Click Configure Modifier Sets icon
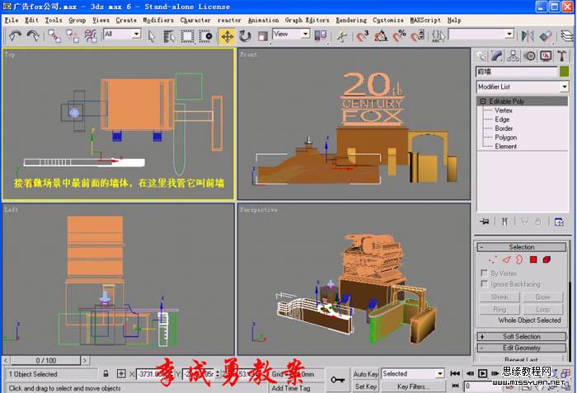The image size is (577, 393). (x=559, y=222)
